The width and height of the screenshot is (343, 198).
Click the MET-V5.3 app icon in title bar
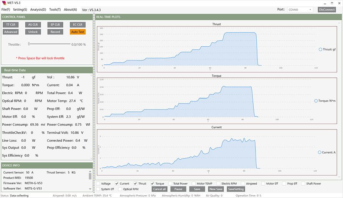4,3
